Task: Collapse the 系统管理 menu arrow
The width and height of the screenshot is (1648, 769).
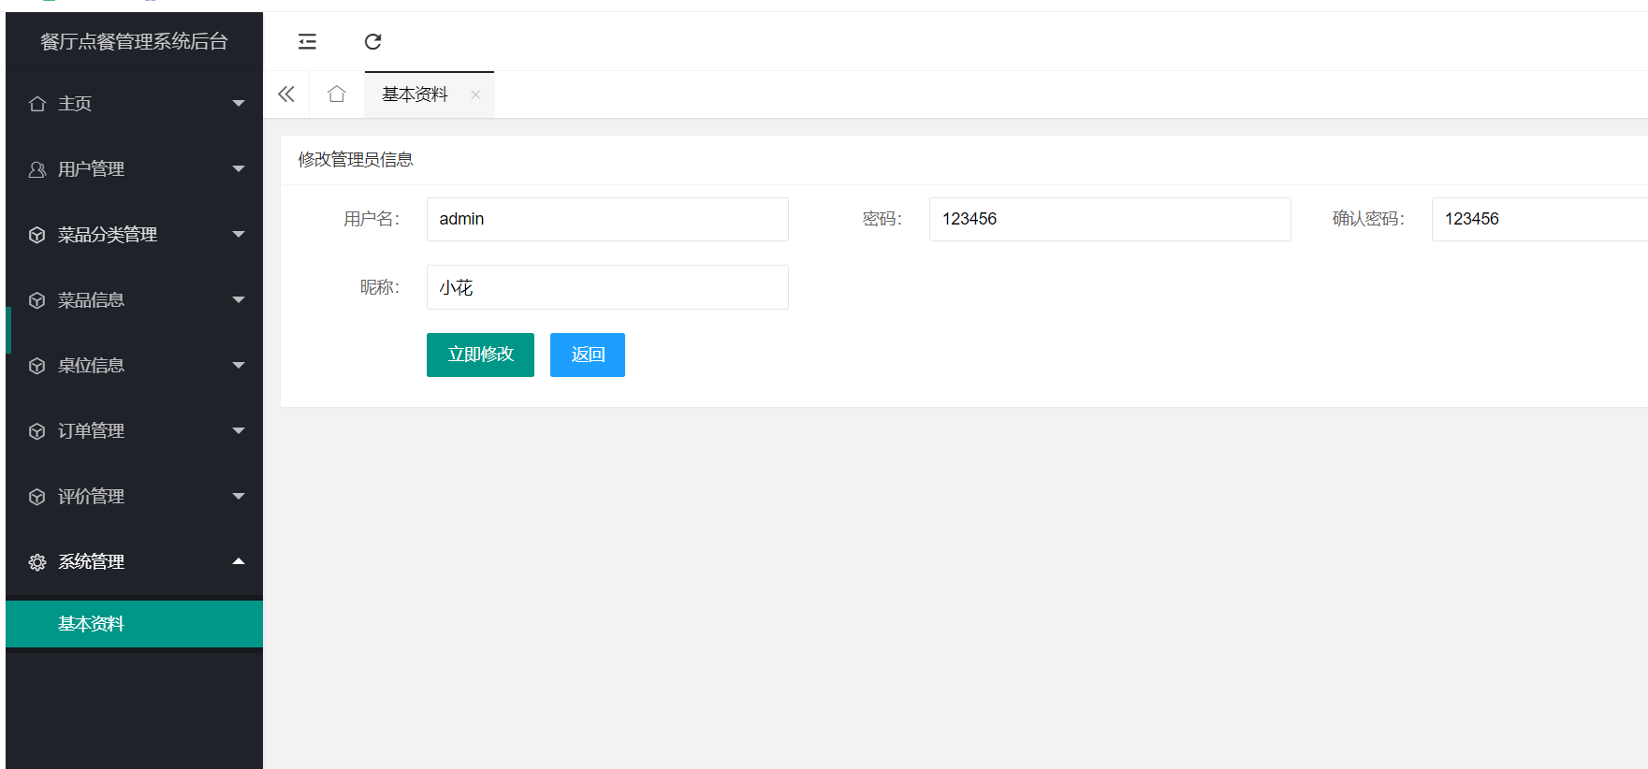Action: click(239, 561)
